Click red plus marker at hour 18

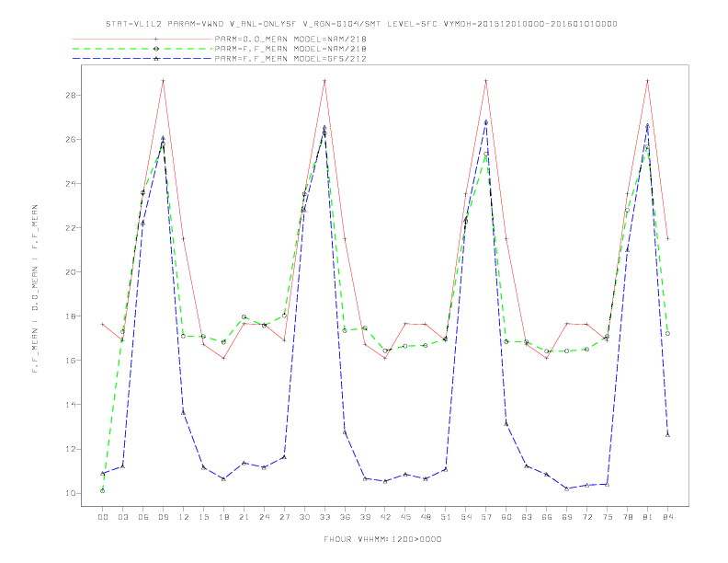click(x=223, y=358)
